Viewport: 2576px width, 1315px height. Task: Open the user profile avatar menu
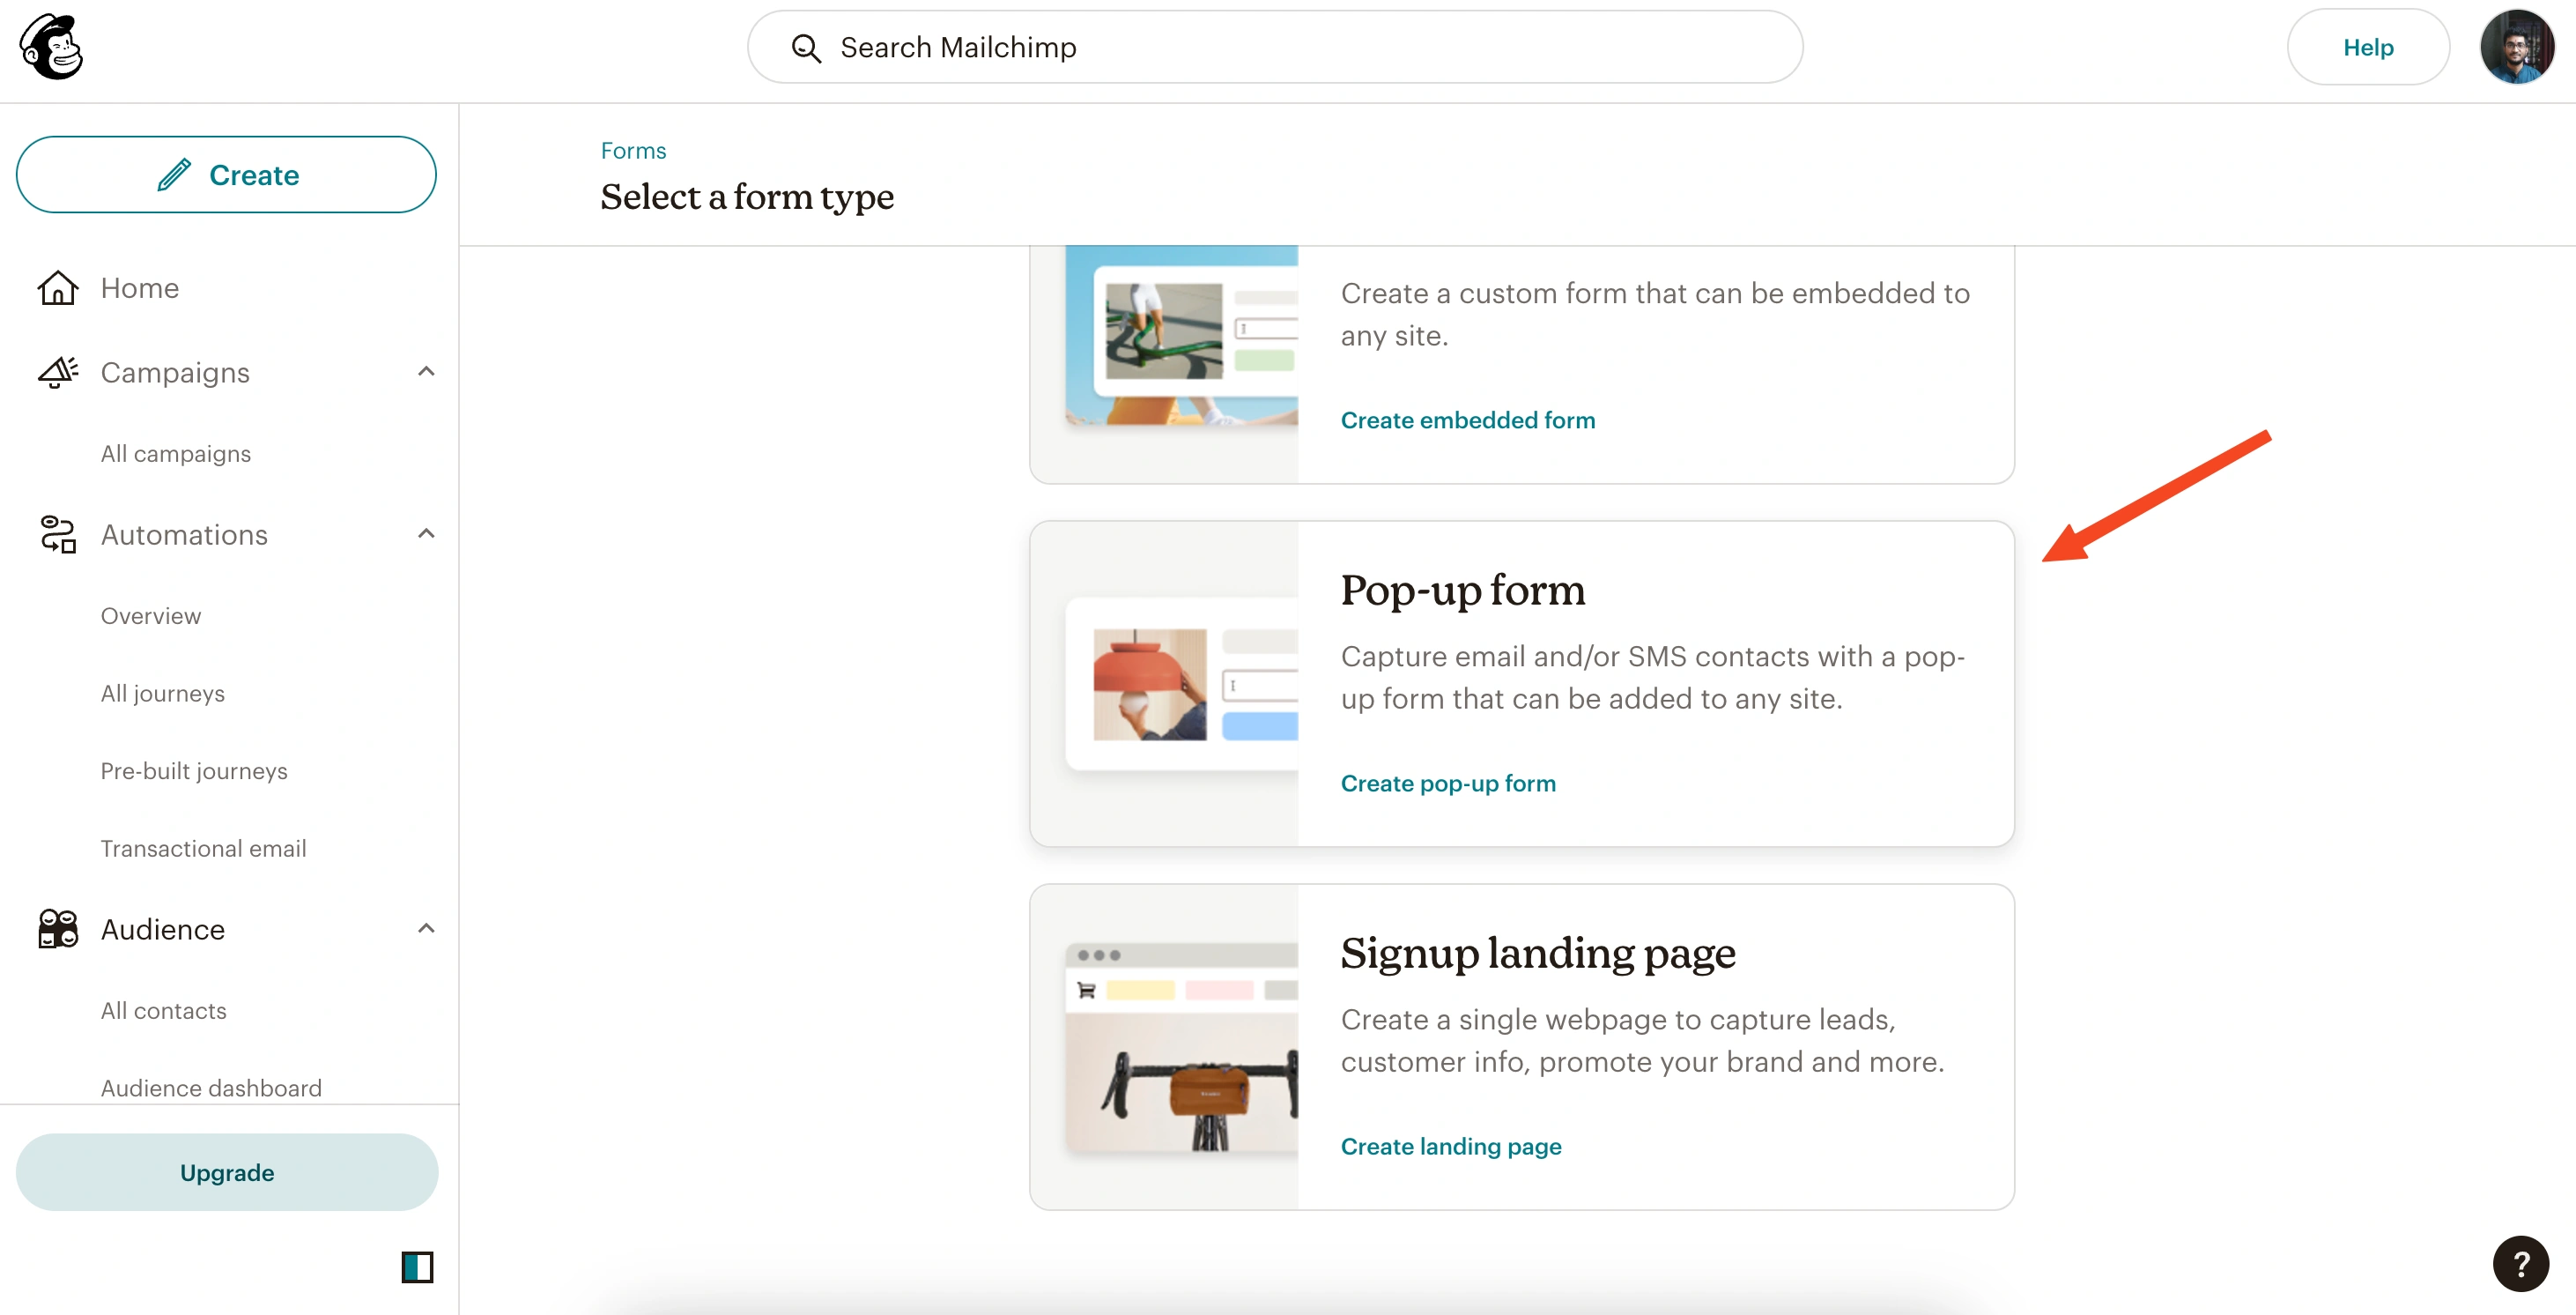point(2517,47)
